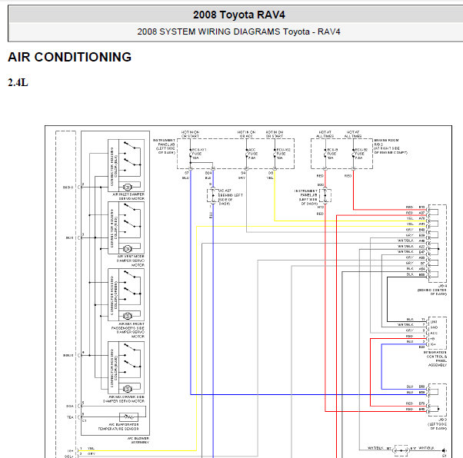Click the "INSTRUMENT PANEL J/B" label beside ECU-IG1 fuse

[x=164, y=146]
